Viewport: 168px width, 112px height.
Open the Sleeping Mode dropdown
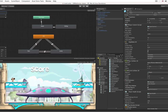(x=158, y=57)
